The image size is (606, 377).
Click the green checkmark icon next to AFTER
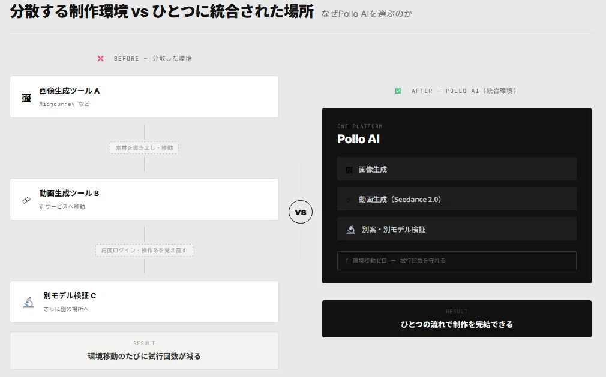click(x=398, y=91)
